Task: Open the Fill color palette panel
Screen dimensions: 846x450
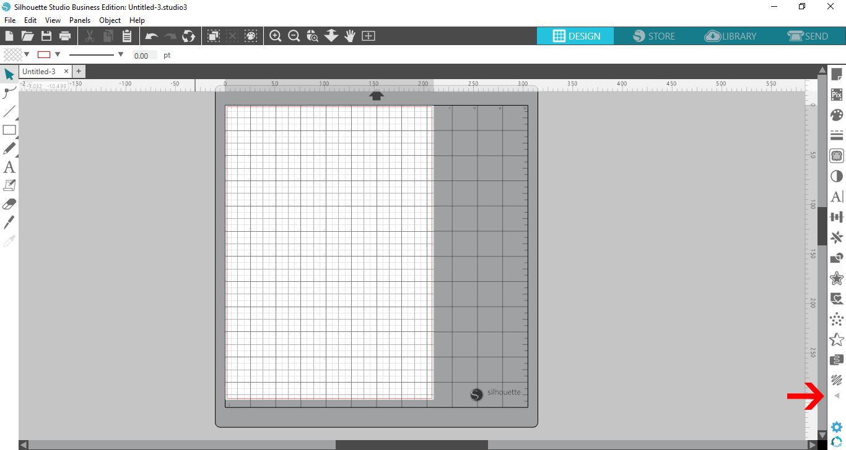Action: point(837,115)
